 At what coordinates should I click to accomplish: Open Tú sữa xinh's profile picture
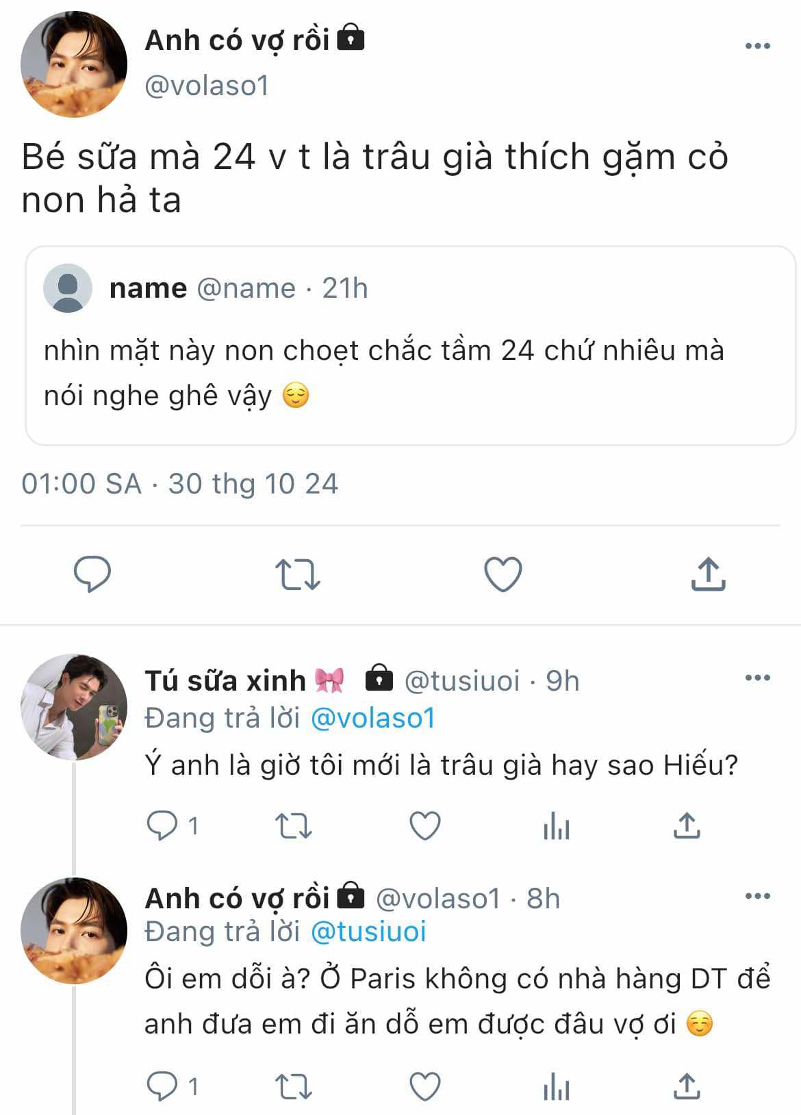pyautogui.click(x=74, y=707)
